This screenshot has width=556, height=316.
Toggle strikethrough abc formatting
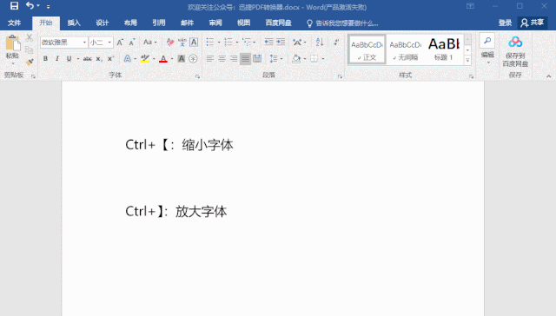tap(87, 59)
